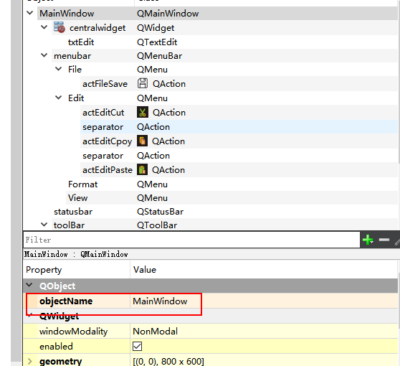This screenshot has height=366, width=400.
Task: Click the property Filter input field
Action: [191, 240]
